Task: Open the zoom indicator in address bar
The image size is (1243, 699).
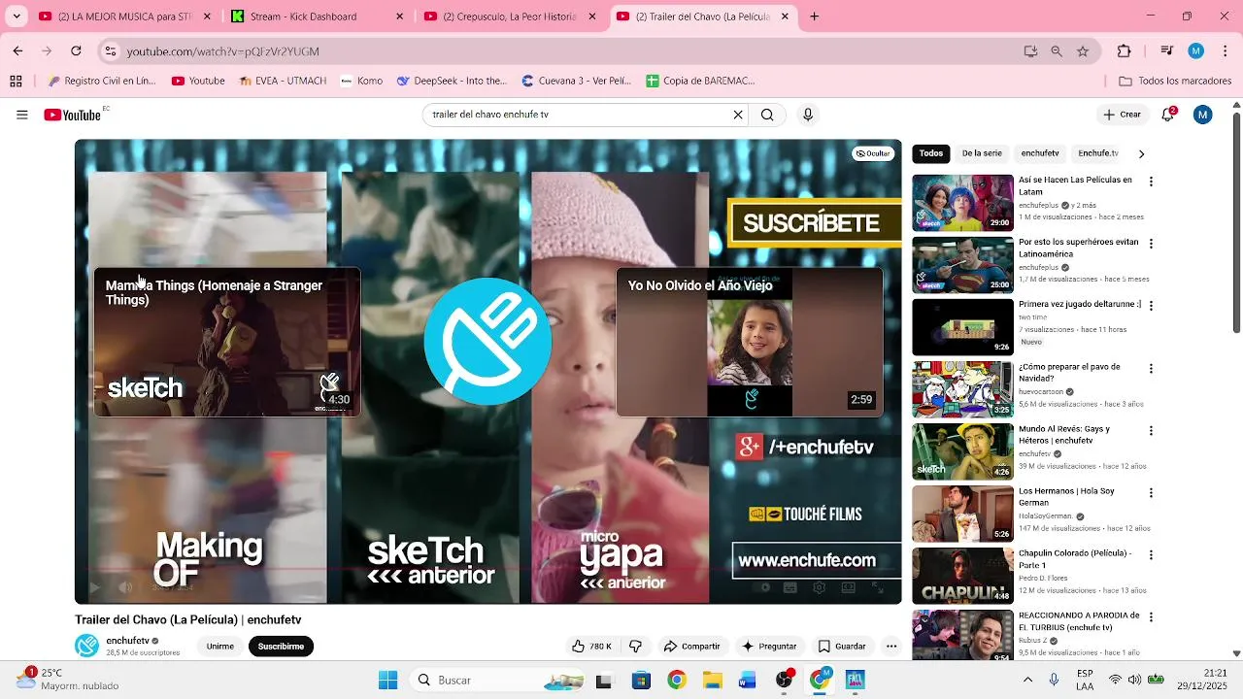Action: click(1057, 51)
